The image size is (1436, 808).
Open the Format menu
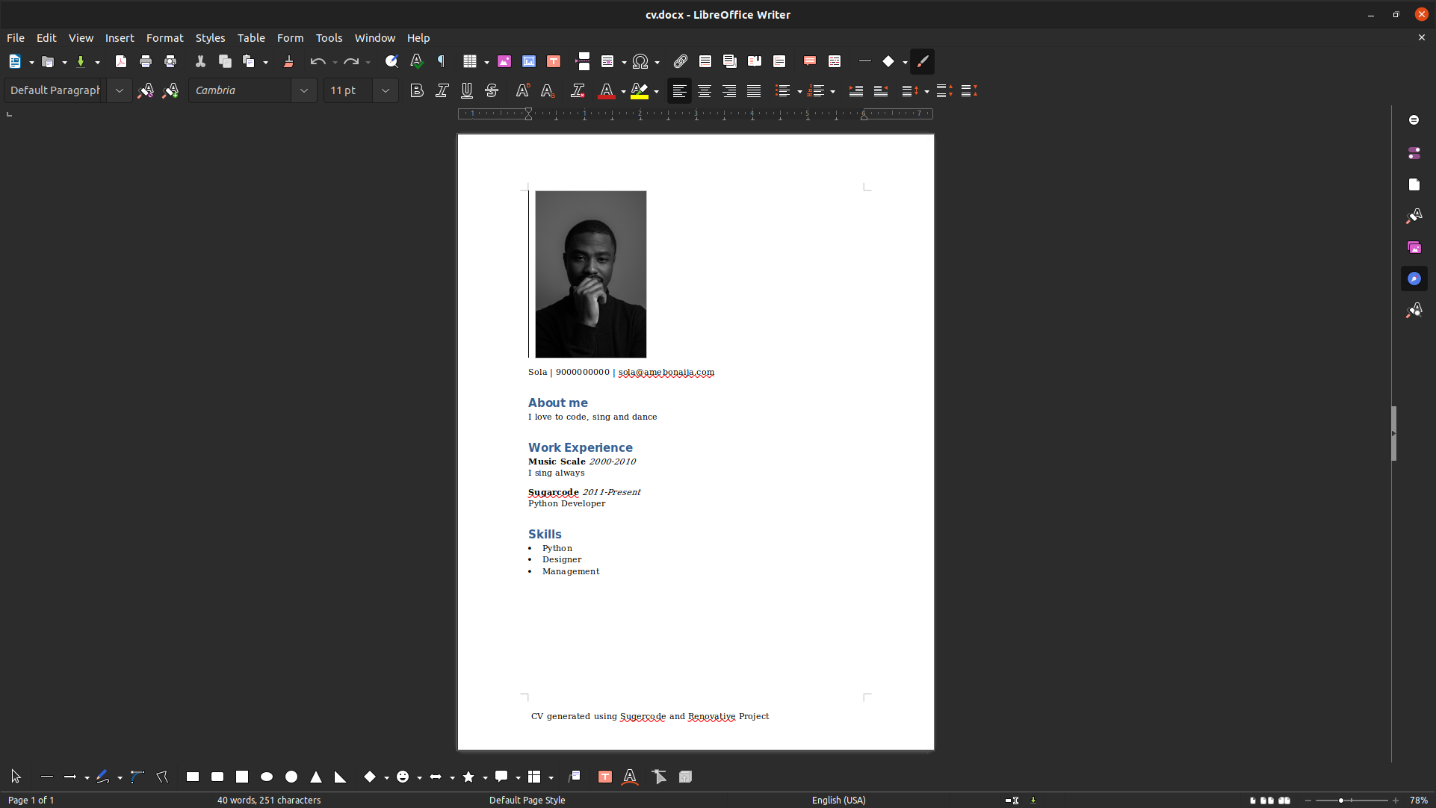[164, 38]
